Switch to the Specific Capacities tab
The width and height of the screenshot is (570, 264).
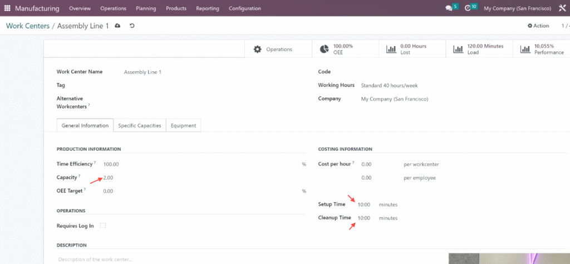click(140, 125)
